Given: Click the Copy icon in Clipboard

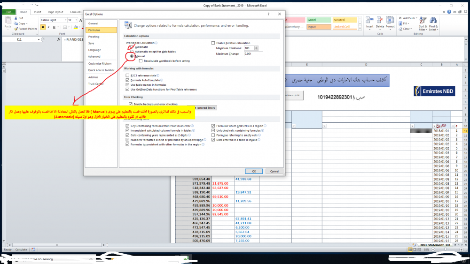Looking at the screenshot, I should coord(16,23).
